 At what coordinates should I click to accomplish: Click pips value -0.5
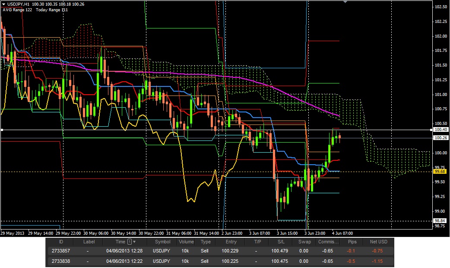coord(351,261)
